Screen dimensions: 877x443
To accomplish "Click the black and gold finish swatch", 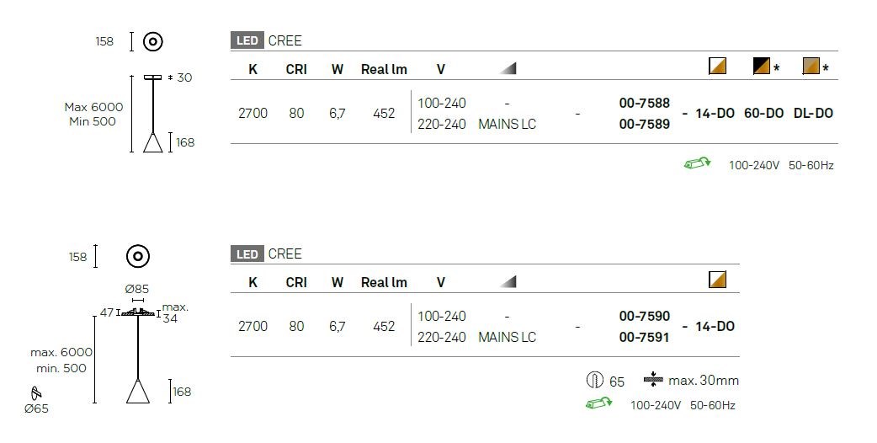I will pyautogui.click(x=761, y=66).
